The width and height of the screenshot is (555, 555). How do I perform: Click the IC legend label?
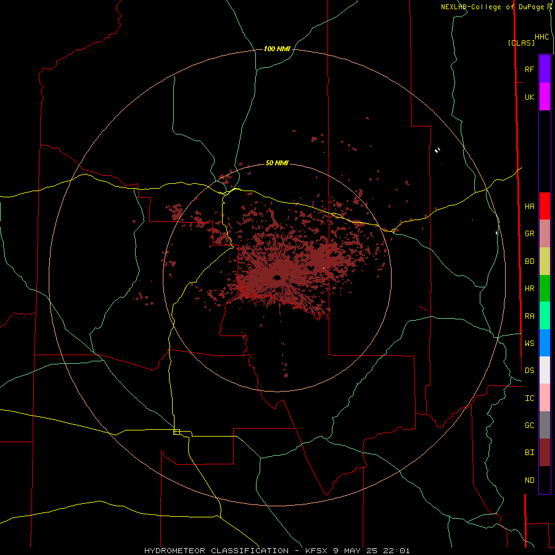(x=529, y=398)
